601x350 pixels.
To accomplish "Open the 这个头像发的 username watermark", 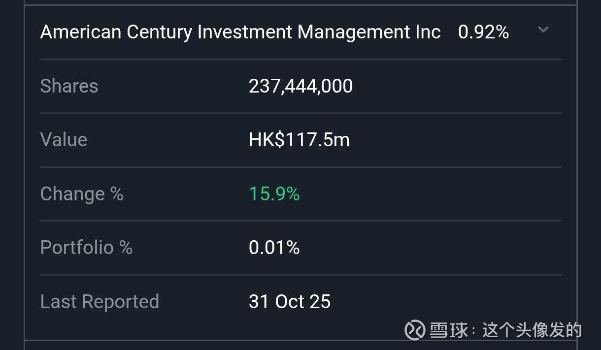I will pyautogui.click(x=532, y=330).
